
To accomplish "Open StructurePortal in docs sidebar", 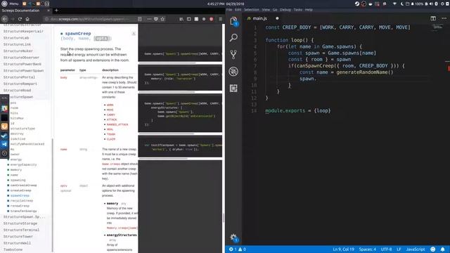I will coord(19,77).
